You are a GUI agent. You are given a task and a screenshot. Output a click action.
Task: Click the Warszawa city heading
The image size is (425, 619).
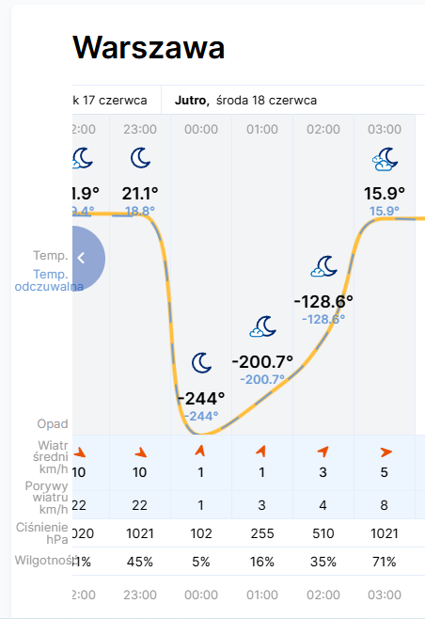pyautogui.click(x=149, y=47)
